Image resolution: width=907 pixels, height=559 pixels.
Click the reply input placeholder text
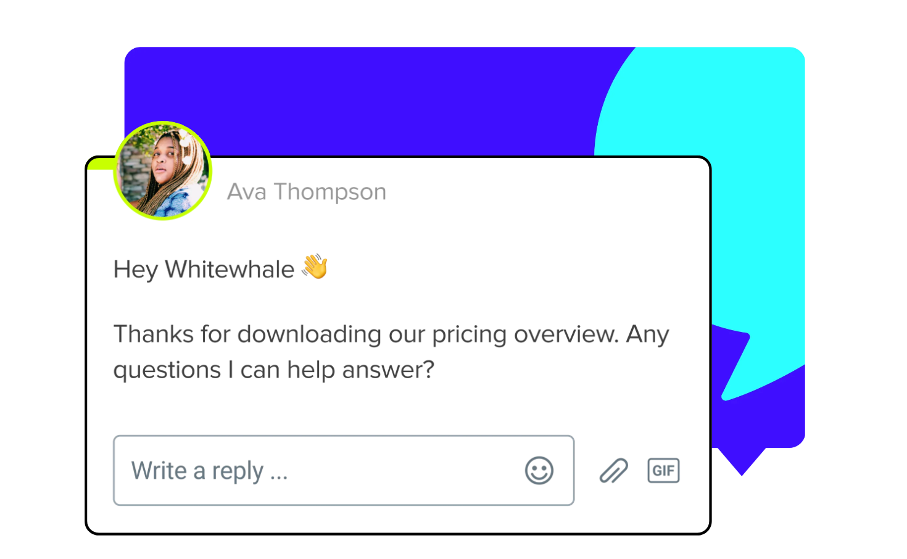click(x=210, y=470)
